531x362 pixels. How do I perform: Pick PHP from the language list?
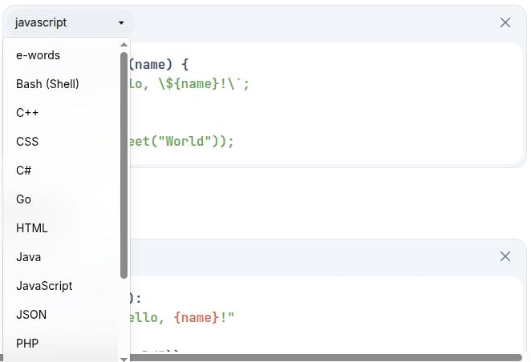click(x=61, y=344)
